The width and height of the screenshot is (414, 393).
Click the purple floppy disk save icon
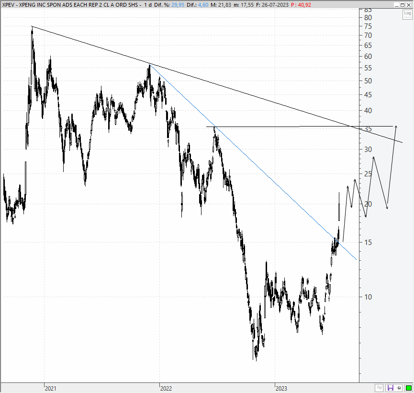[390, 388]
